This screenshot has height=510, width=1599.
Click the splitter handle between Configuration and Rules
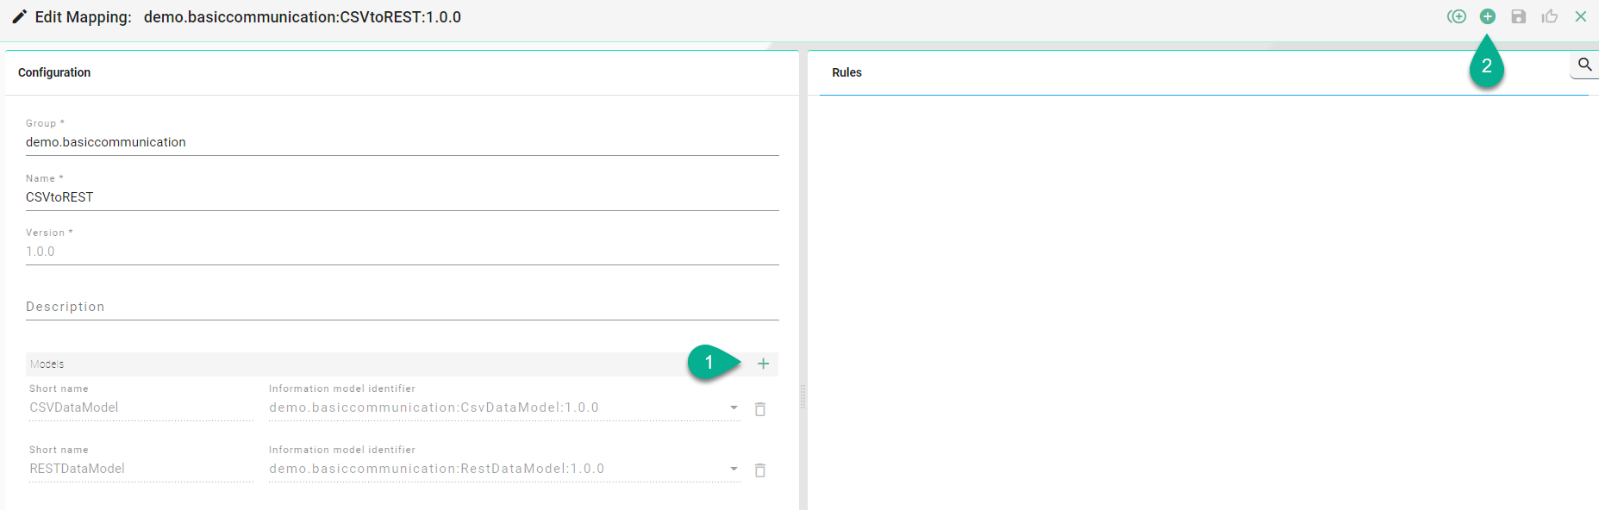(803, 396)
